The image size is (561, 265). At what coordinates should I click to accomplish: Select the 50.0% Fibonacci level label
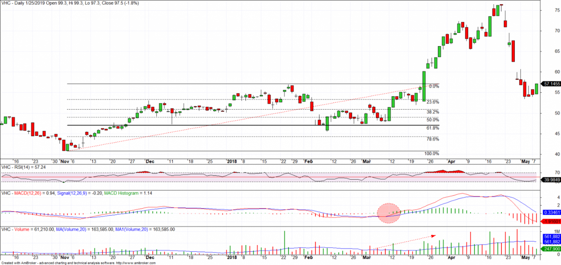[x=433, y=120]
